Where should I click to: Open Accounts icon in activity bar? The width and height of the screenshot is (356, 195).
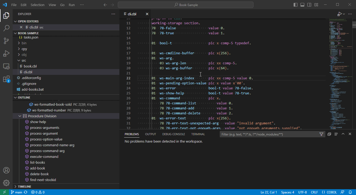(6, 170)
